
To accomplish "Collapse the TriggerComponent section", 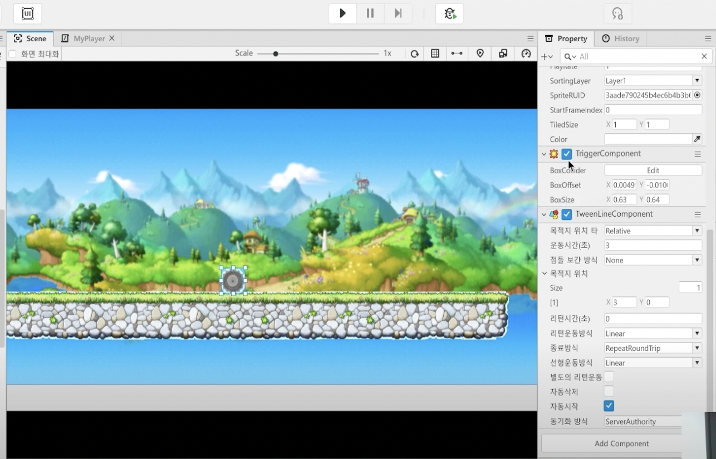I will pos(544,154).
